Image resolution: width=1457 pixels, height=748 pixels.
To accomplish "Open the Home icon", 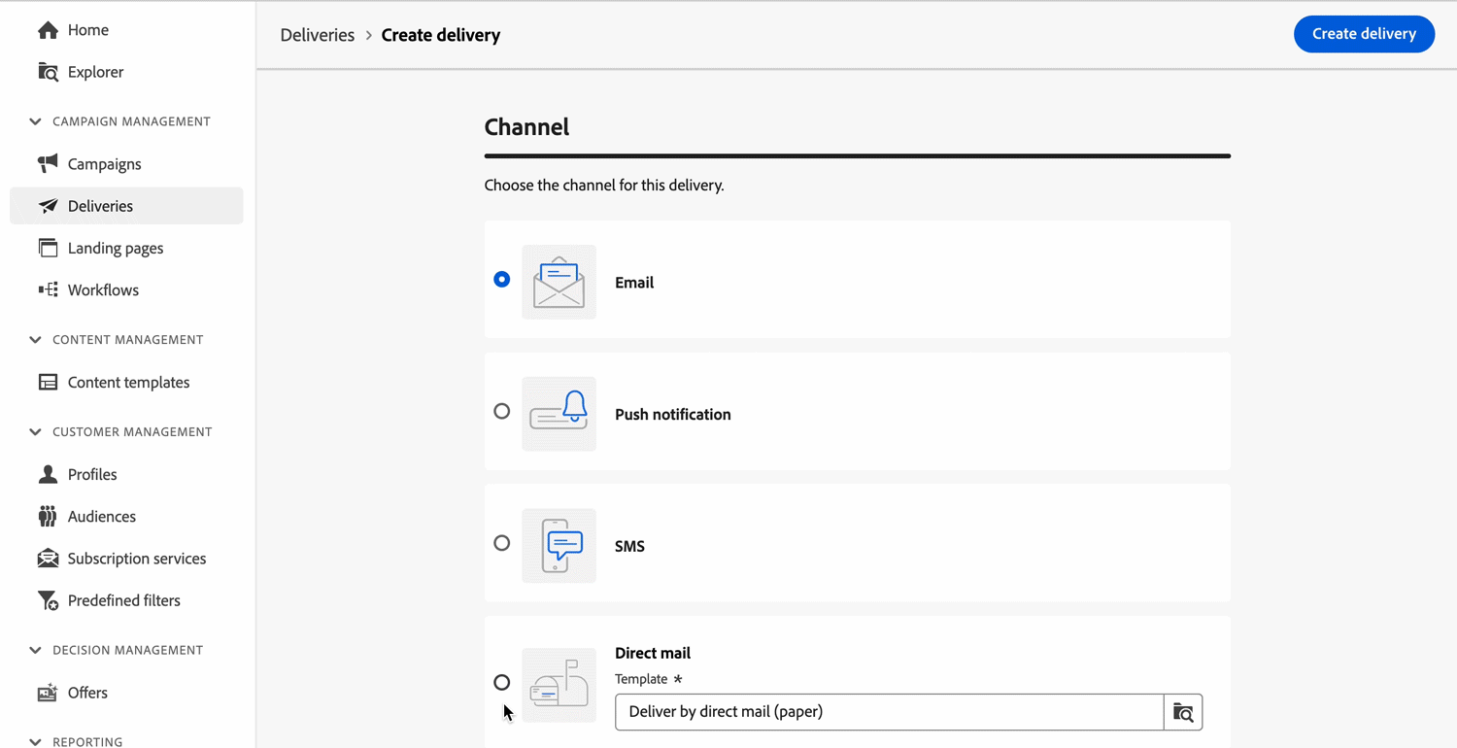I will (48, 29).
